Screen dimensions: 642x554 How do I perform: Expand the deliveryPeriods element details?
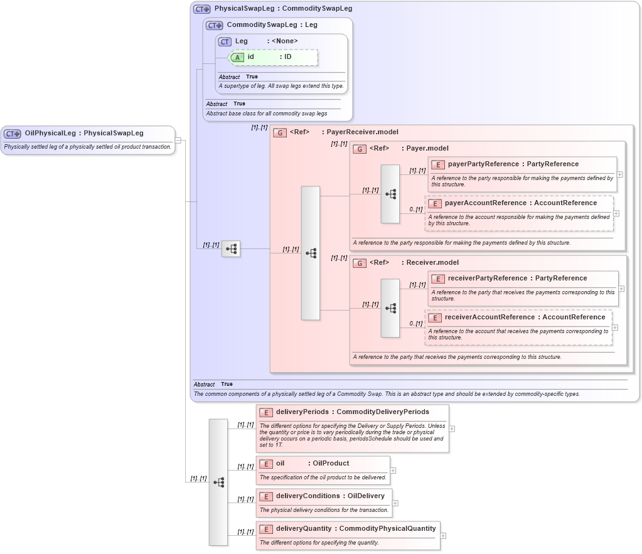pyautogui.click(x=451, y=428)
